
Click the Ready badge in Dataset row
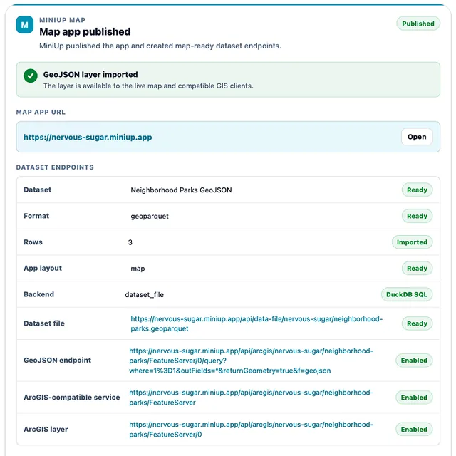417,190
